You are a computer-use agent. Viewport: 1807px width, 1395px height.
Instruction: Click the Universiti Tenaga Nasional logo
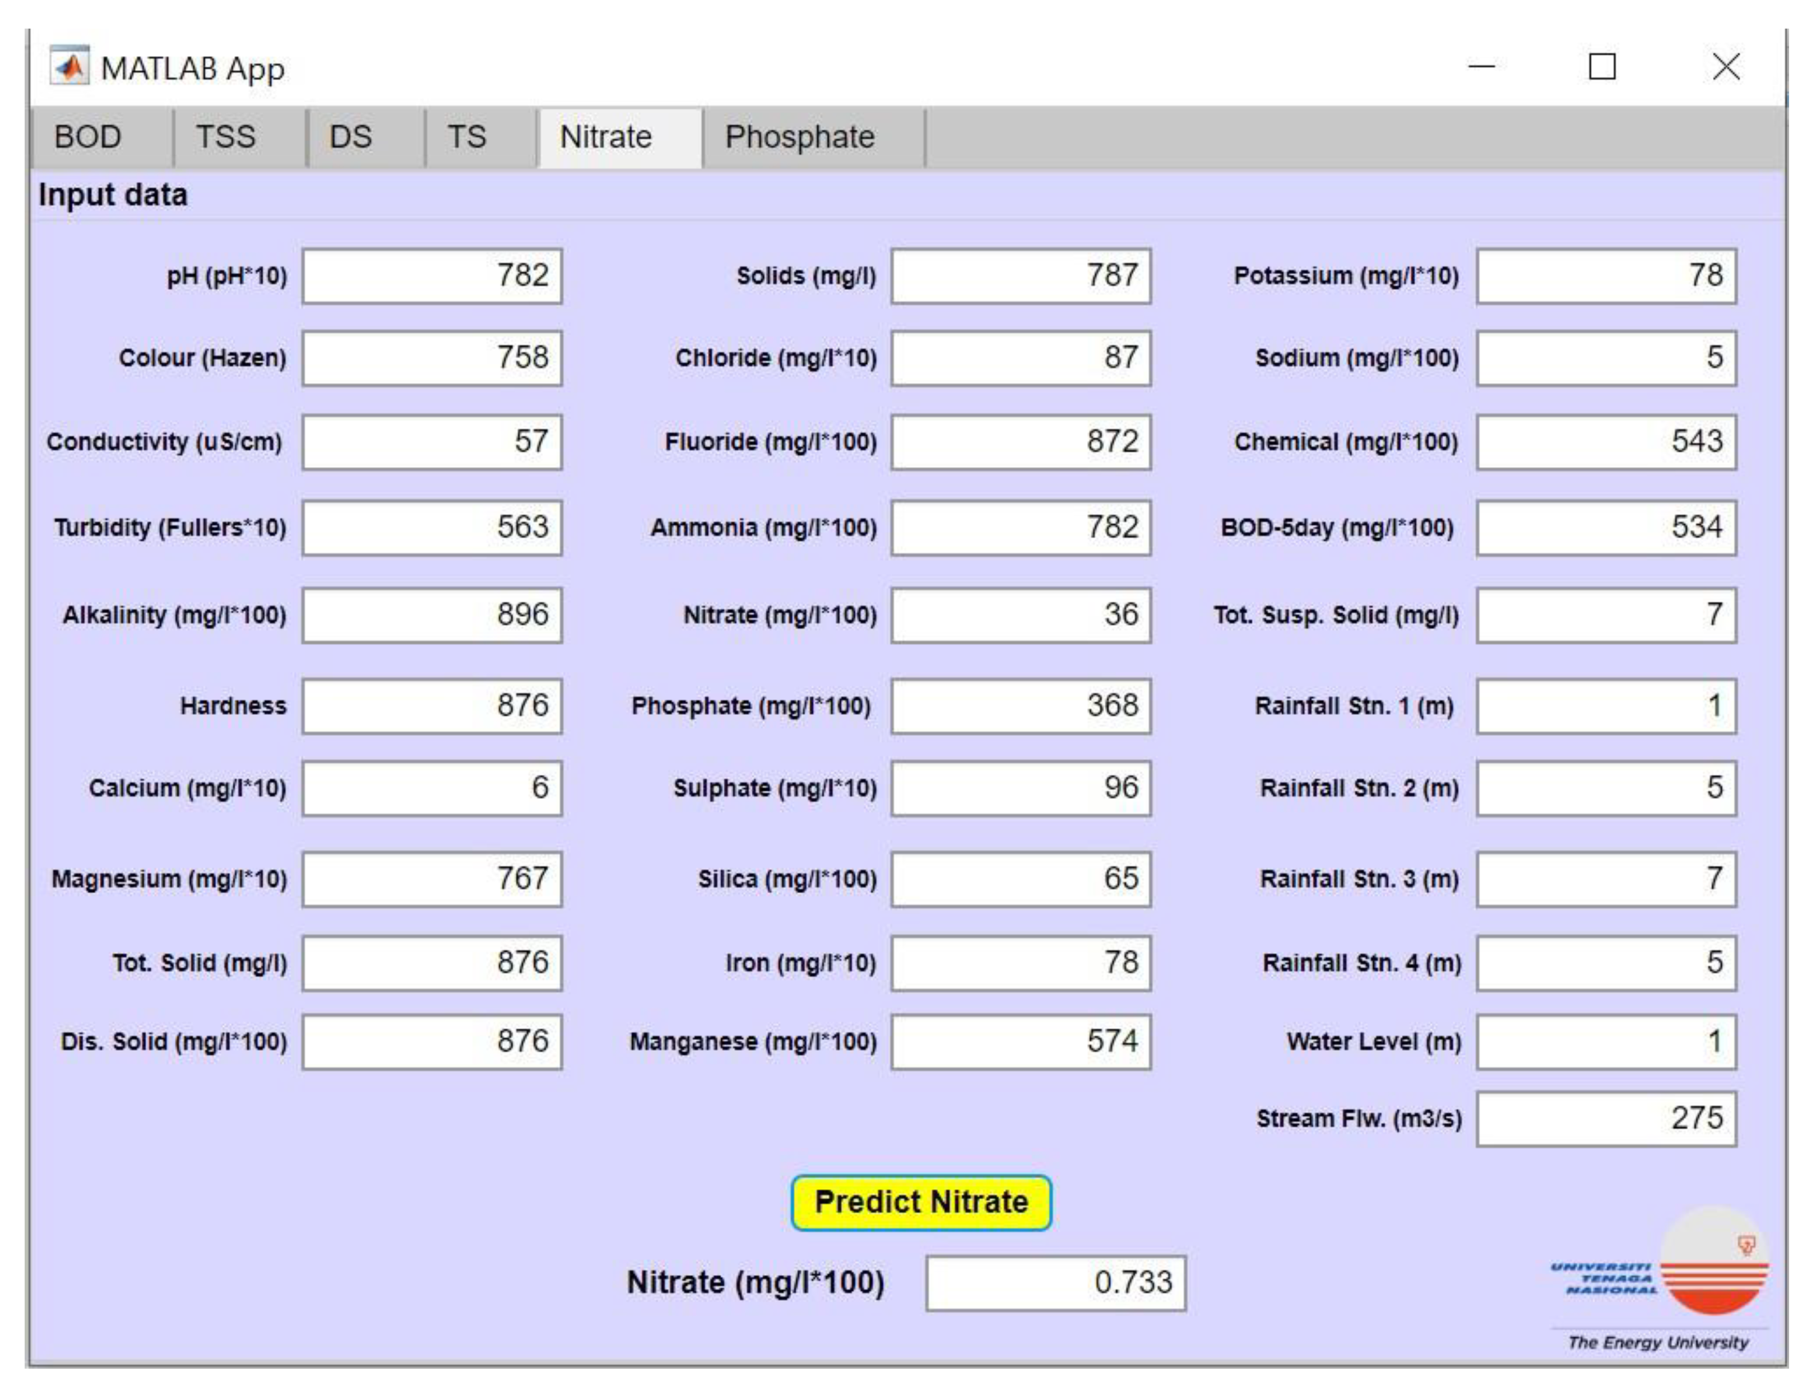point(1659,1277)
